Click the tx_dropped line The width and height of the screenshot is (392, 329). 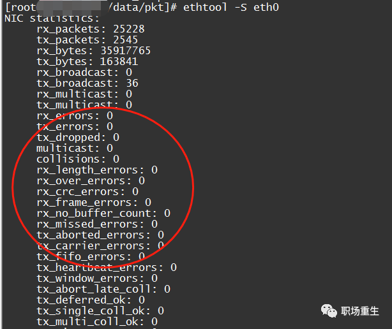(x=78, y=138)
